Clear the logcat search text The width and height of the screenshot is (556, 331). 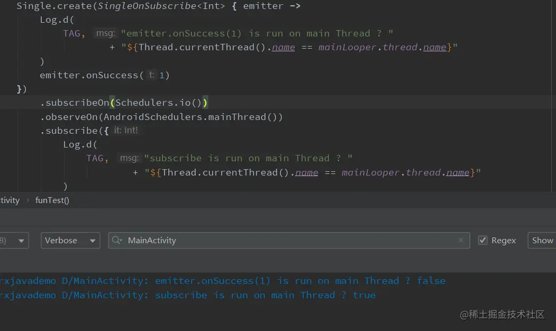click(x=461, y=240)
